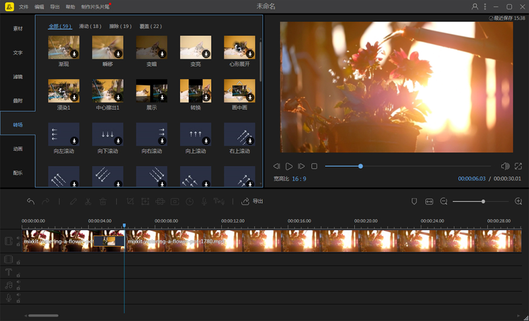Select the 滑动 (18) transitions filter
Image resolution: width=529 pixels, height=321 pixels.
pos(90,26)
